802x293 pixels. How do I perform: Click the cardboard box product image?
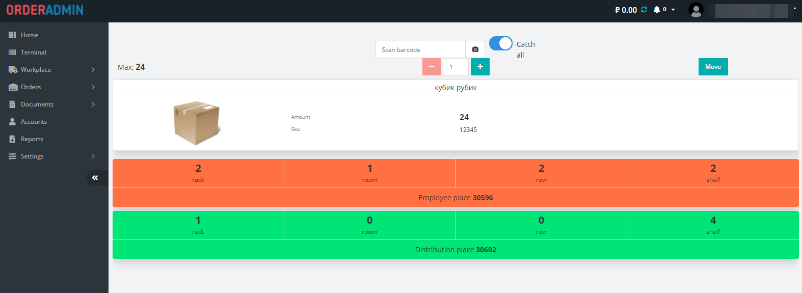tap(197, 123)
